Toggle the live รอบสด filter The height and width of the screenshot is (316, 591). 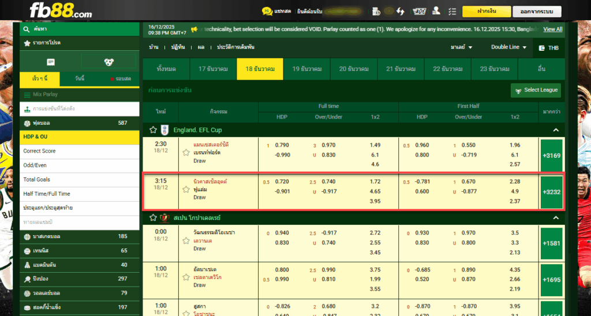(121, 79)
